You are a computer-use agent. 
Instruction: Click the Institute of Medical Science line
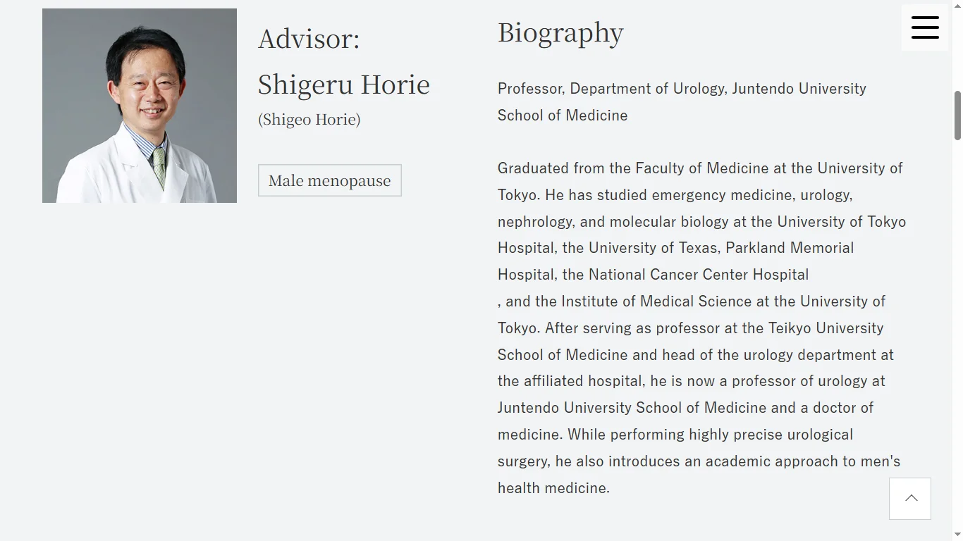pos(692,301)
